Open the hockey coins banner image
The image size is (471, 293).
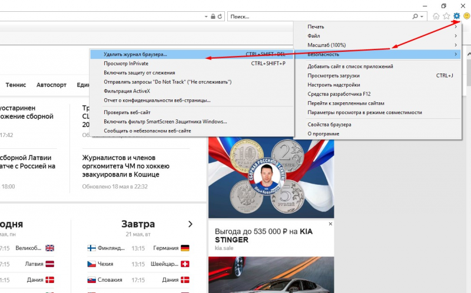[271, 177]
